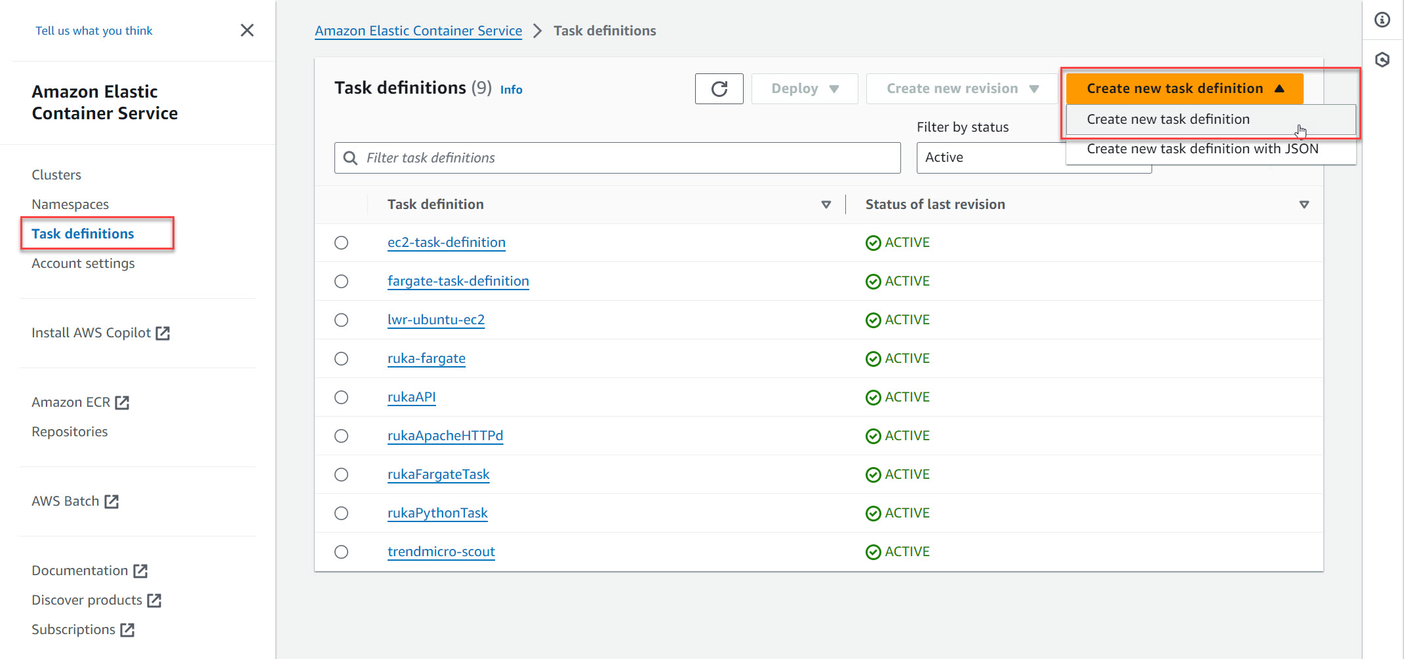Click external link icon beside Amazon ECR

tap(122, 402)
